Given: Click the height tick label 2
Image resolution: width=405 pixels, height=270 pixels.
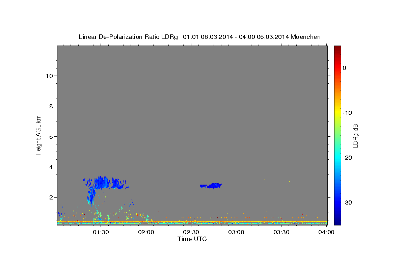Looking at the screenshot, I should pyautogui.click(x=51, y=197).
